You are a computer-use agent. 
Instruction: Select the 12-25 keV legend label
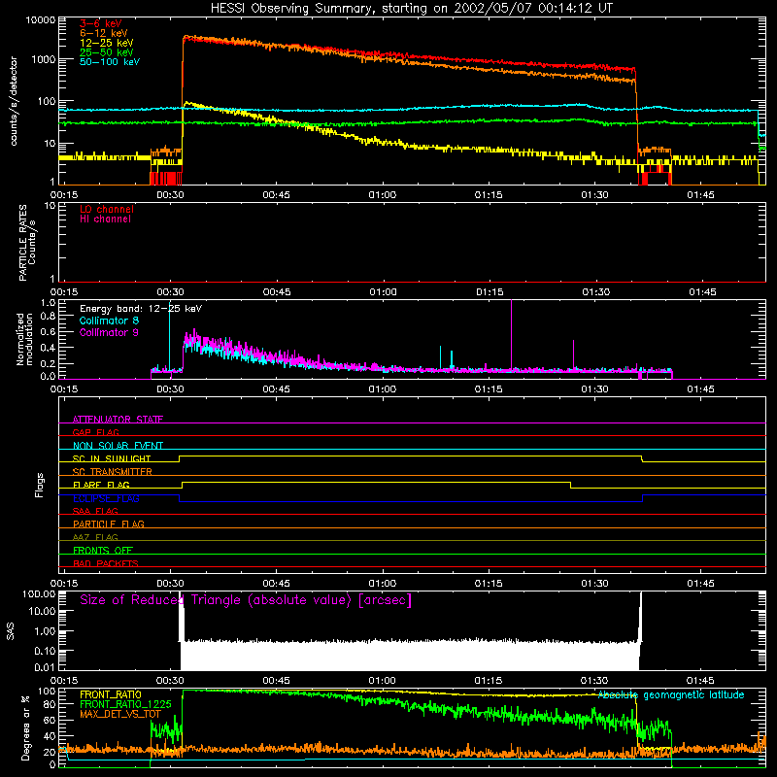(x=107, y=43)
